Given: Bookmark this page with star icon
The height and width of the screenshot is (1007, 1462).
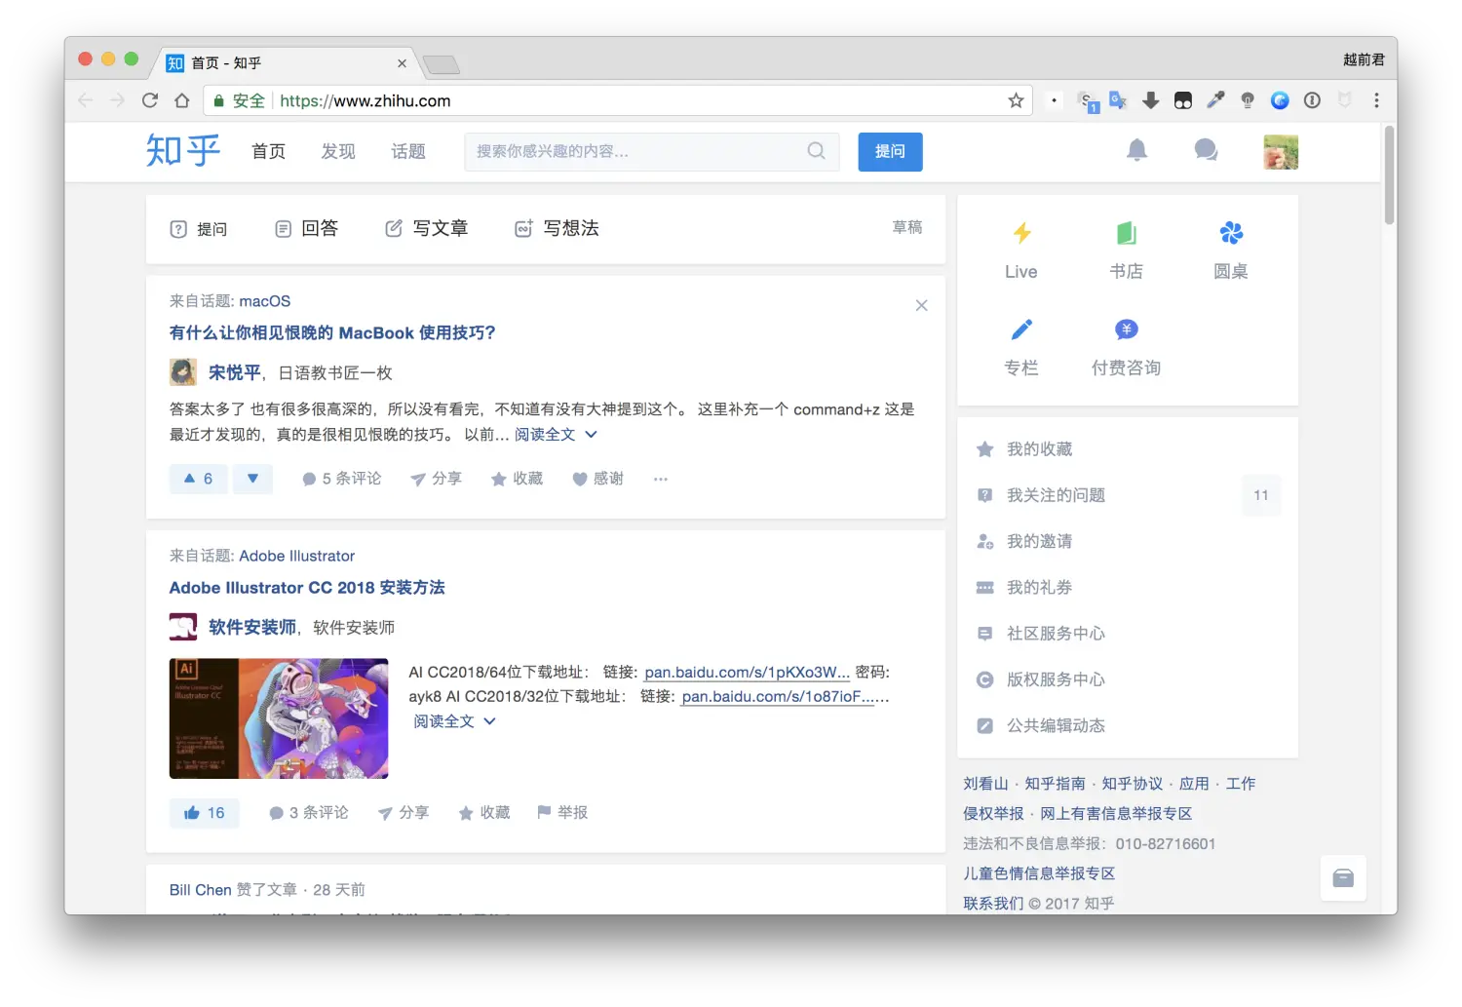Looking at the screenshot, I should coord(1016,100).
